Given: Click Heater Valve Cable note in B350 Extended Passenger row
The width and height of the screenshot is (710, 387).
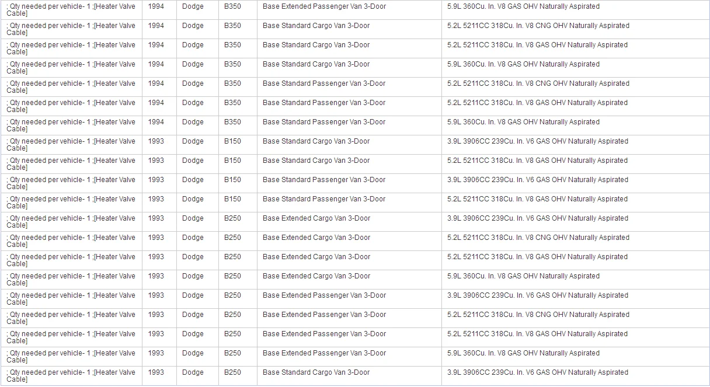Looking at the screenshot, I should (x=71, y=10).
